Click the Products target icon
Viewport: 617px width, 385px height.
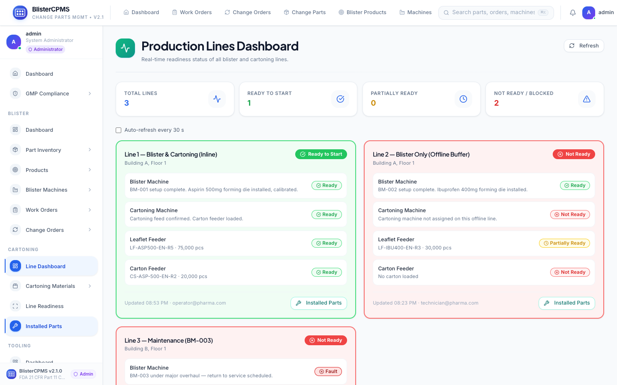point(15,170)
